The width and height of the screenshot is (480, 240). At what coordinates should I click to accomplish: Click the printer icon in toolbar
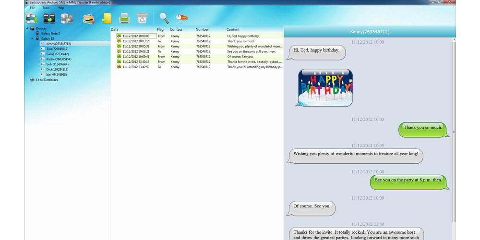tap(124, 18)
